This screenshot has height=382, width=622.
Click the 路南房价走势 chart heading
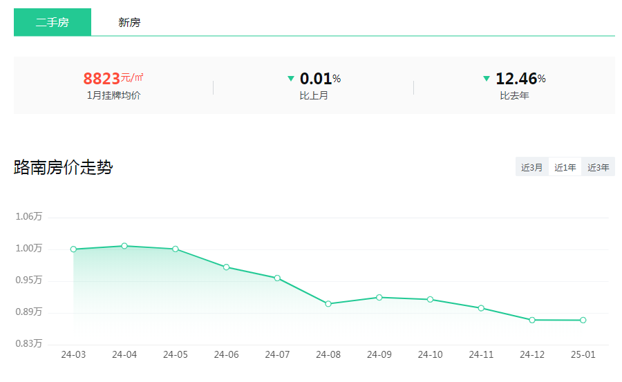[63, 167]
